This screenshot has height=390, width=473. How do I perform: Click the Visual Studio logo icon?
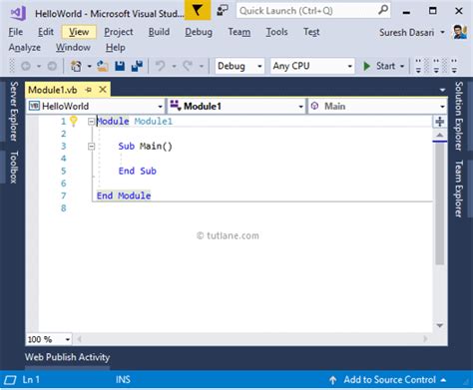coord(17,13)
